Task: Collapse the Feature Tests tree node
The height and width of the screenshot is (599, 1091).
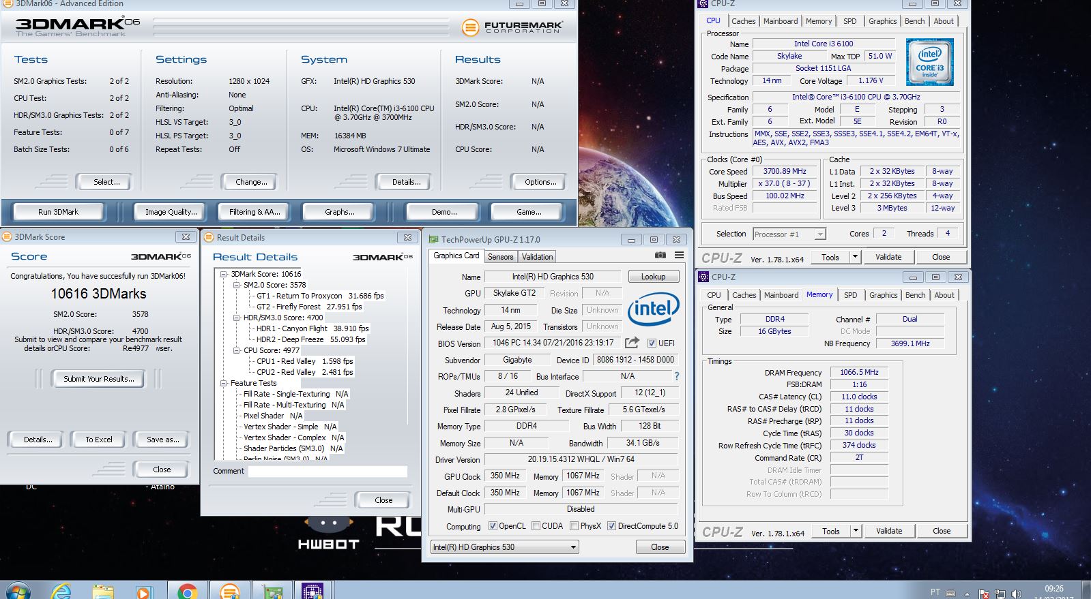Action: 224,383
